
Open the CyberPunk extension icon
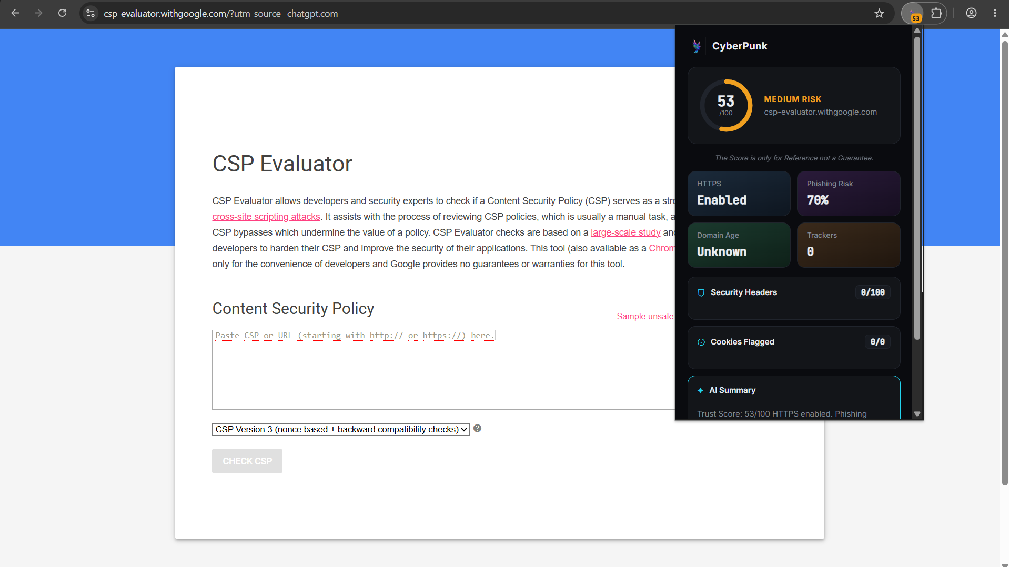(913, 13)
